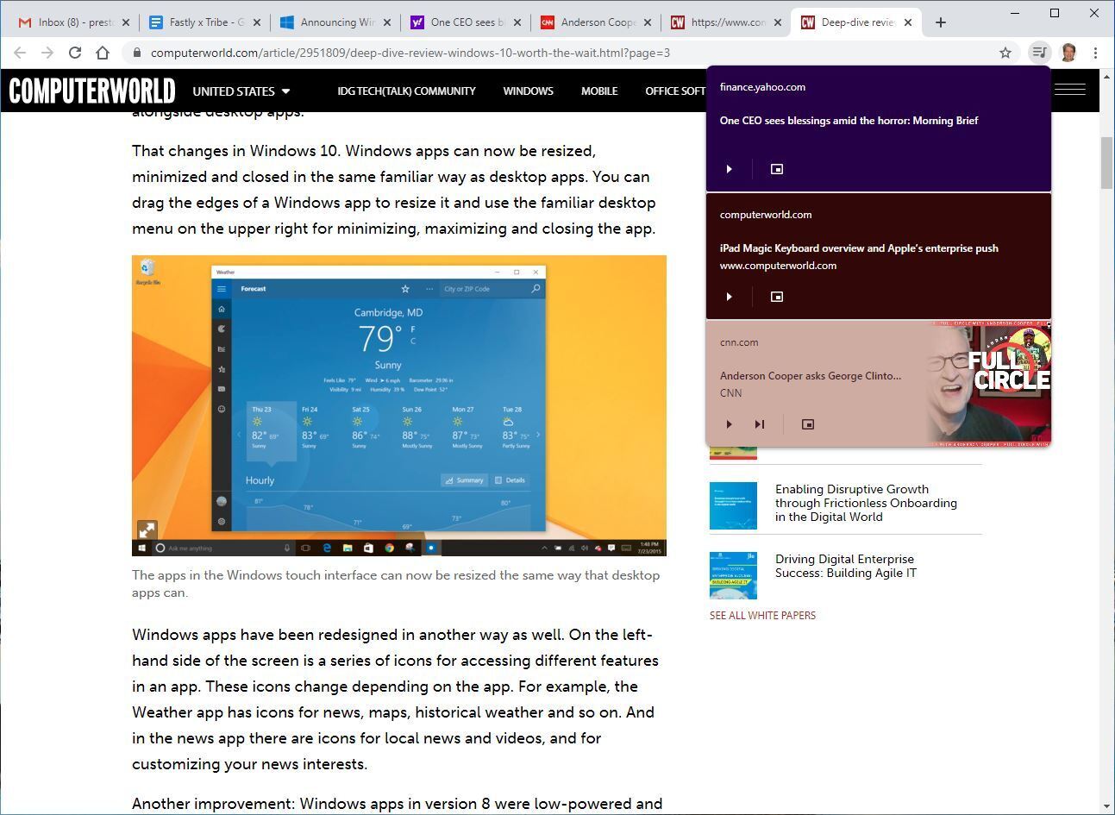
Task: Open the OFFICE SOFTWARE navigation item
Action: pyautogui.click(x=675, y=91)
